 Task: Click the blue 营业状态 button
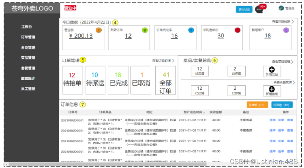click(244, 9)
